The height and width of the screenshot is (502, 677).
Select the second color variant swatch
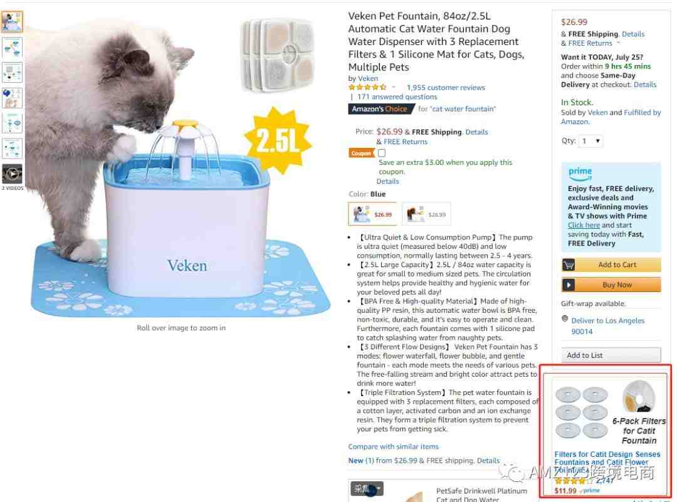coord(426,214)
